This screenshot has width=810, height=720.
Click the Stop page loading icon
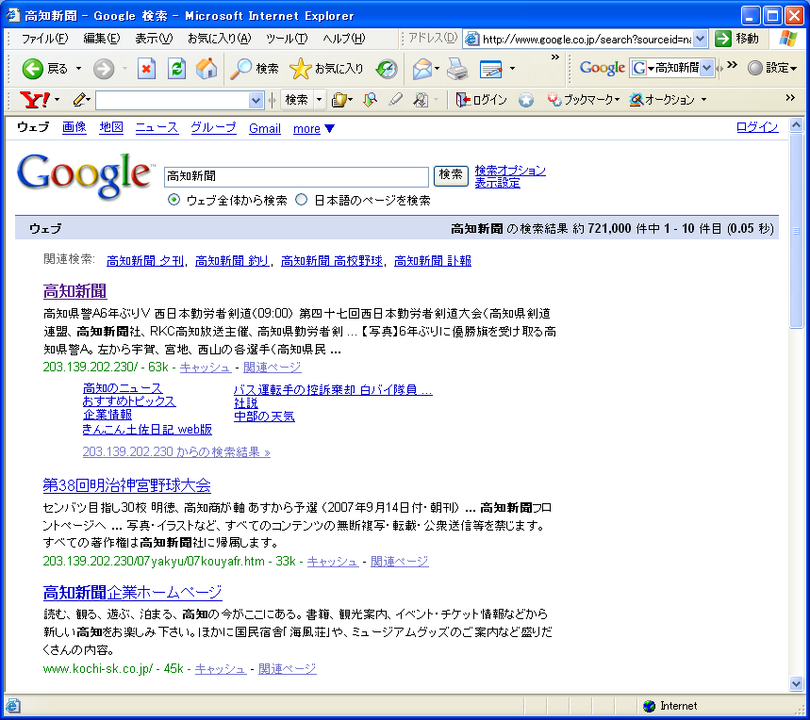pyautogui.click(x=147, y=68)
